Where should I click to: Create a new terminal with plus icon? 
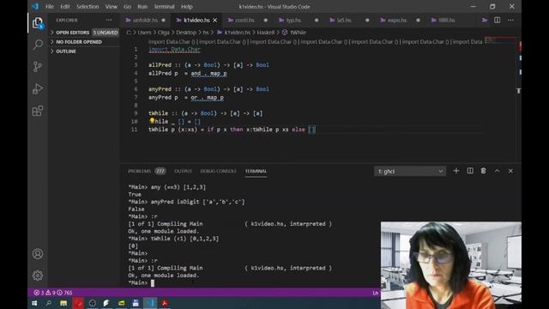click(x=455, y=171)
